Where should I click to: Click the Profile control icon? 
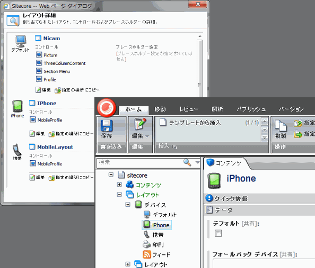39,79
